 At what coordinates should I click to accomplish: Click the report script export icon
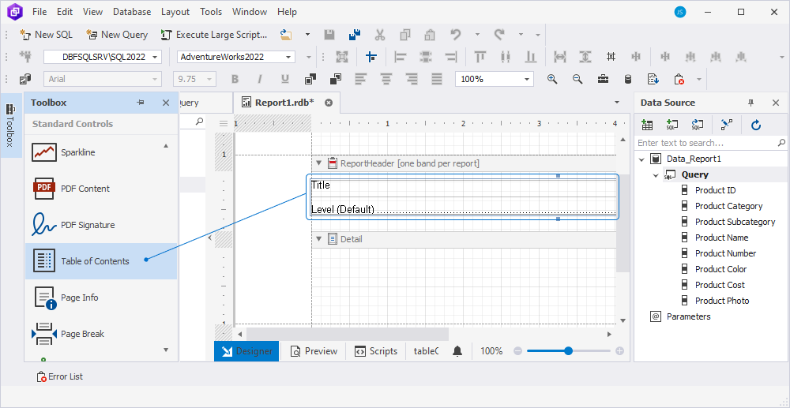coord(653,79)
